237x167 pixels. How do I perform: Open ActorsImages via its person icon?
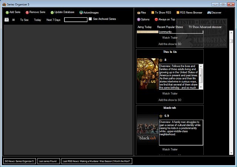81,13
